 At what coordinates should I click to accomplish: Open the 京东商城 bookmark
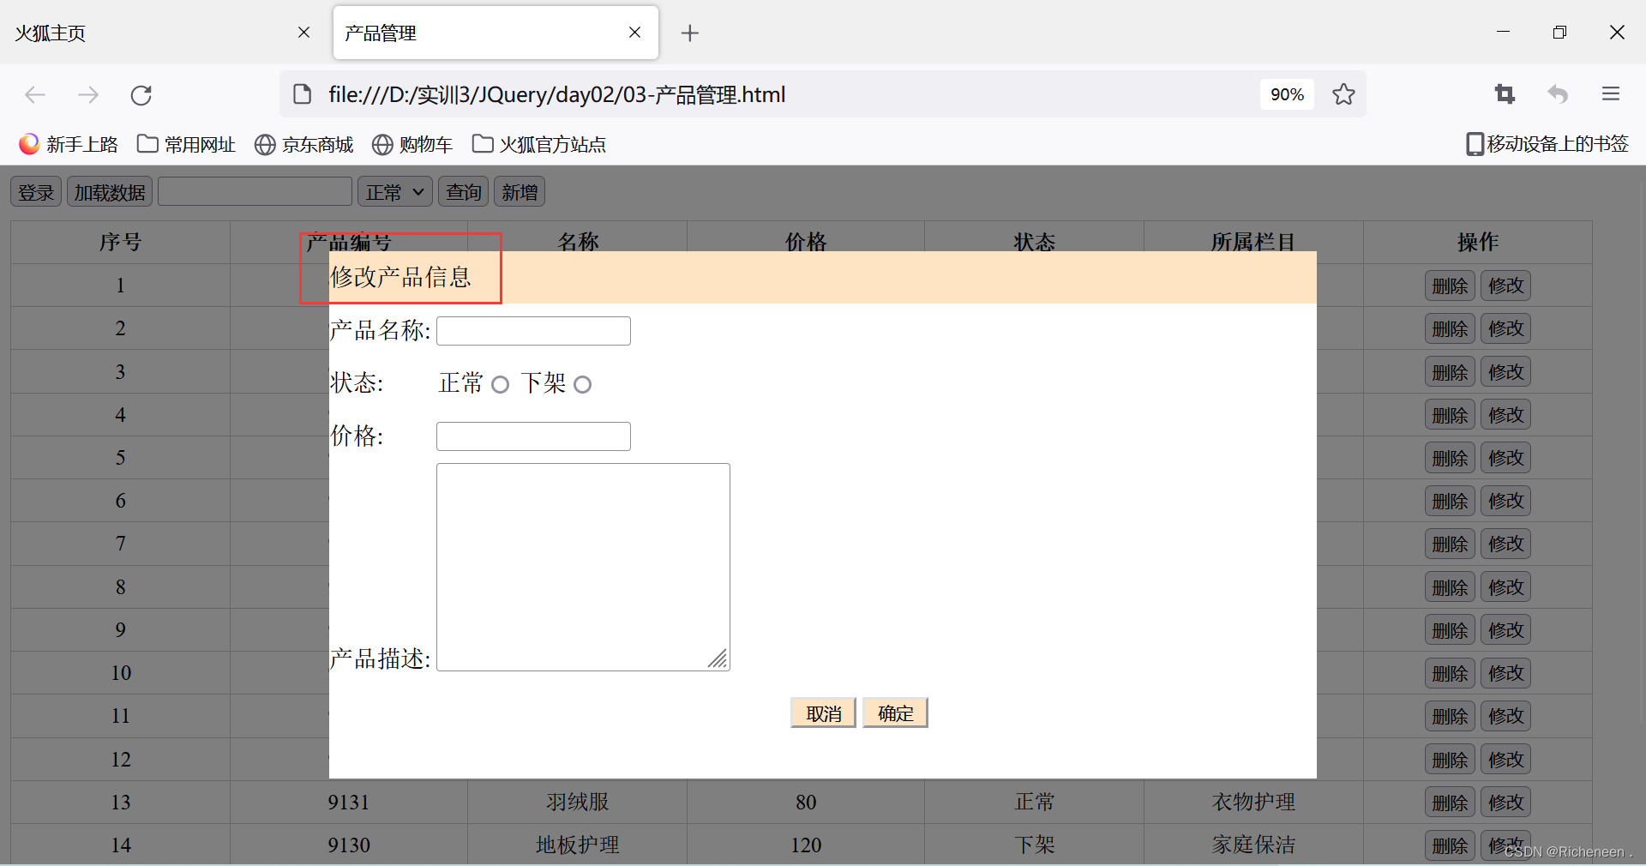303,144
